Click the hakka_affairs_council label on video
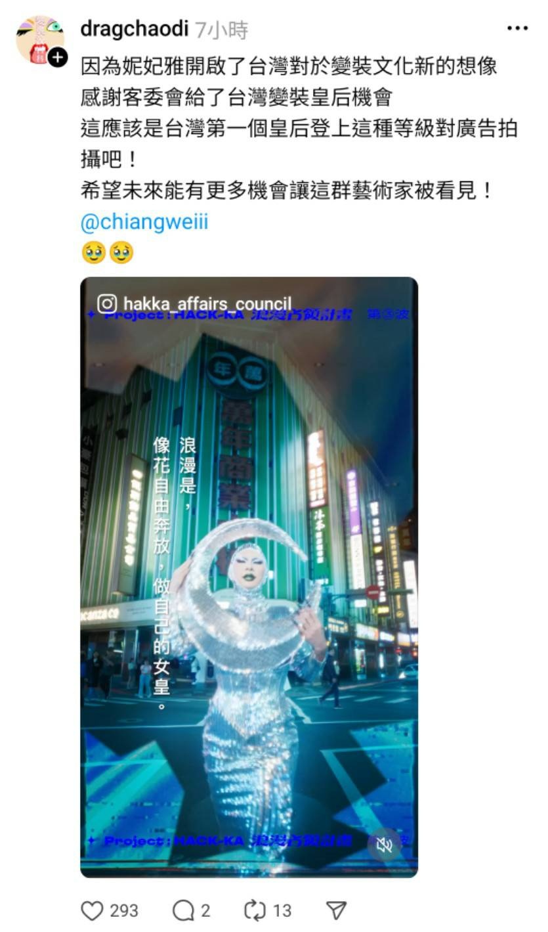The width and height of the screenshot is (548, 932). 207,303
